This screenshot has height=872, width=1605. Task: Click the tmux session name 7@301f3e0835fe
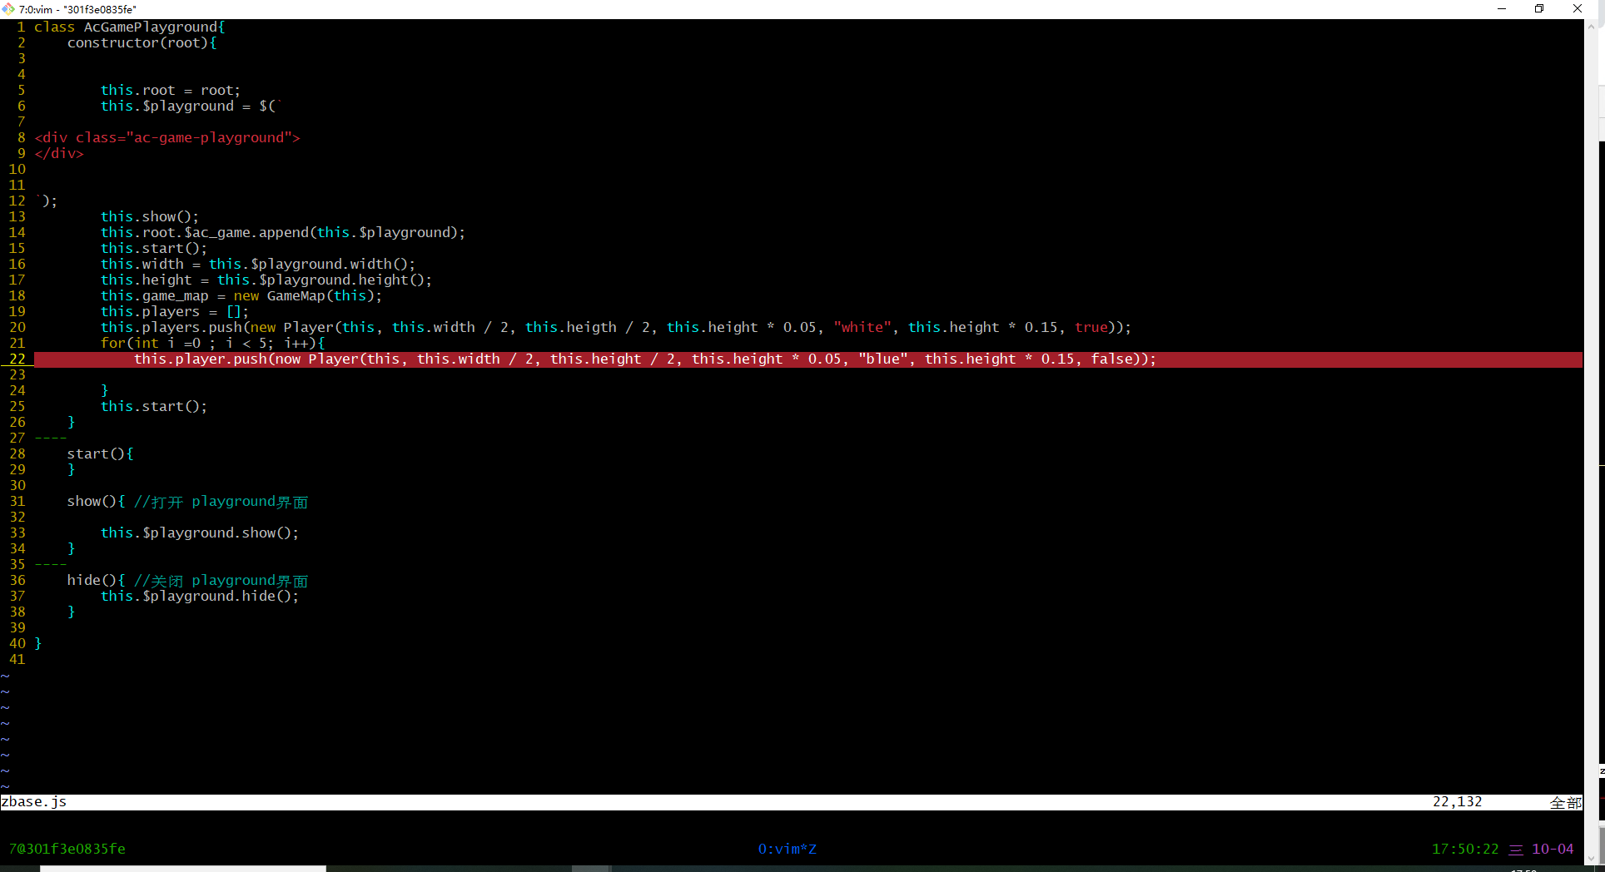tap(67, 849)
